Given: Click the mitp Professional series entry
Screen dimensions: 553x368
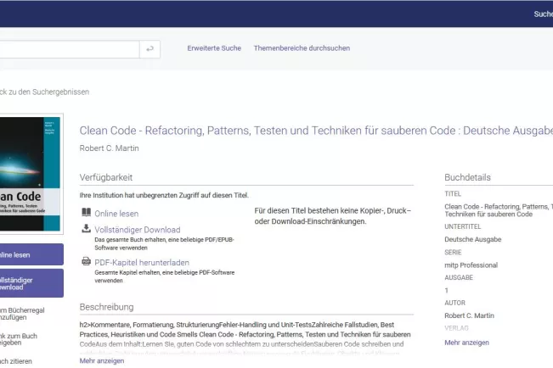Looking at the screenshot, I should click(472, 265).
